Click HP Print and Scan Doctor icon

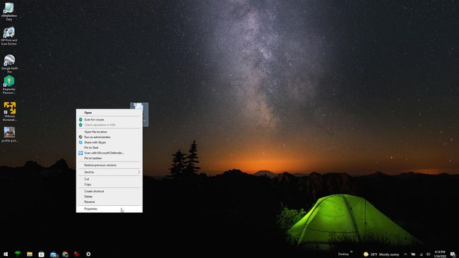(x=9, y=36)
